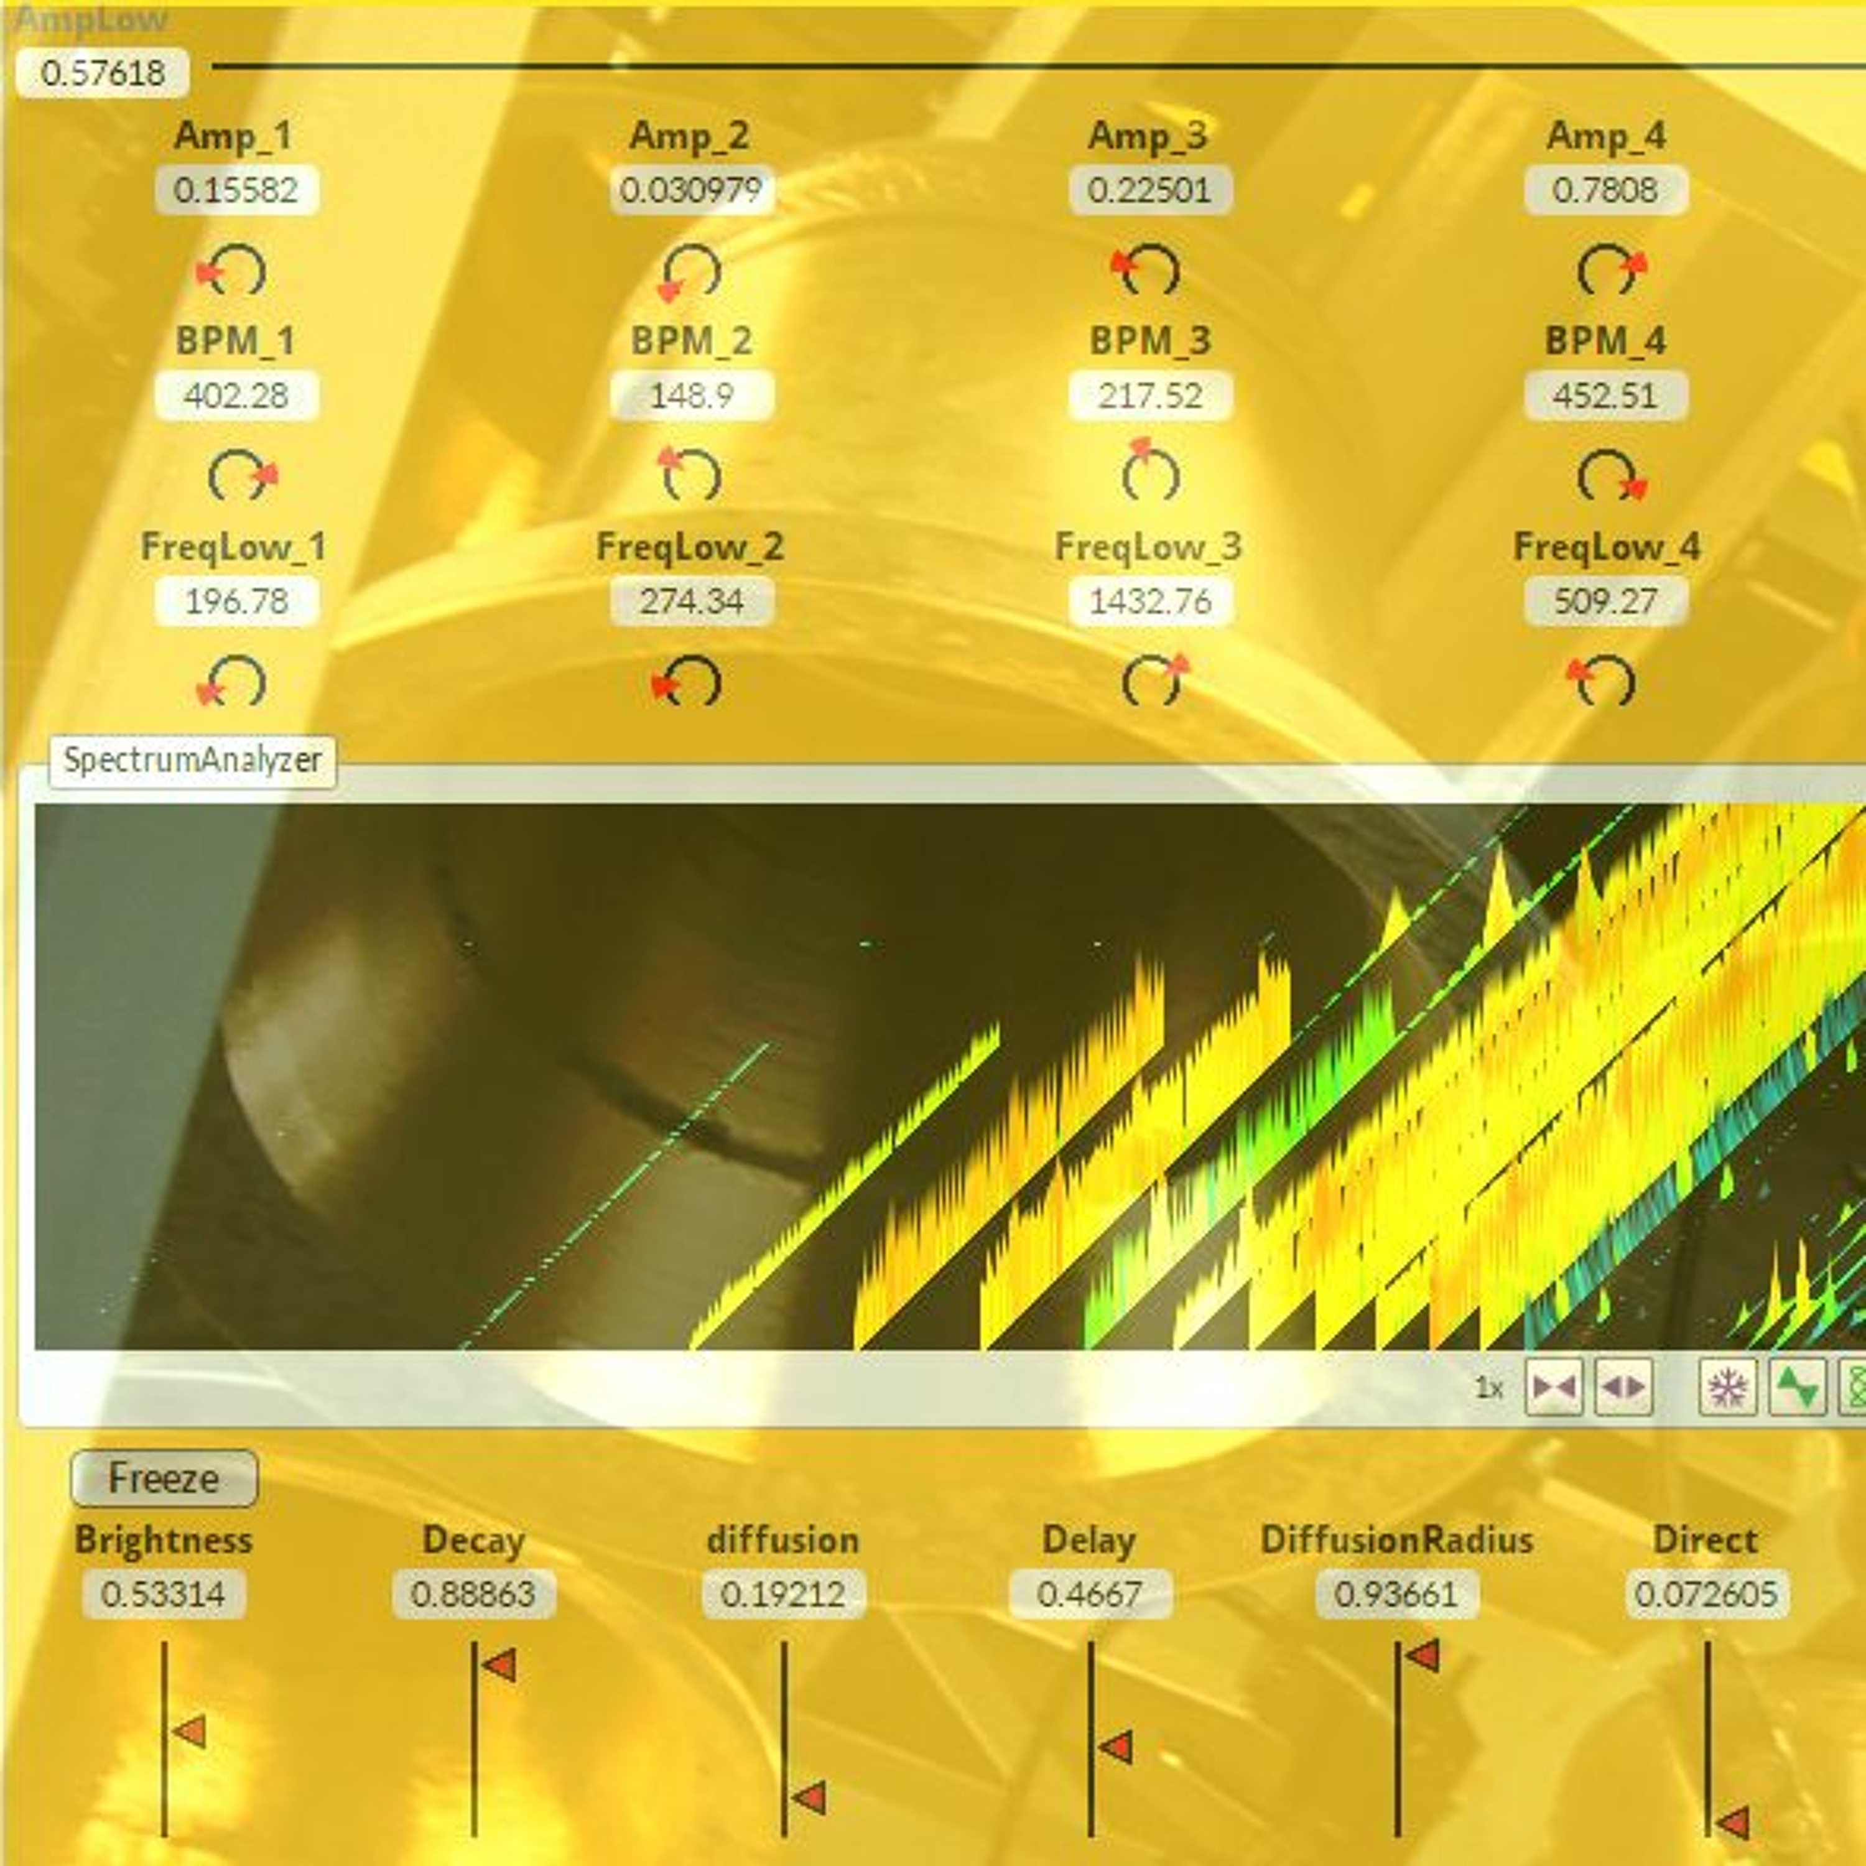Click the Direct slider handle
Image resolution: width=1866 pixels, height=1866 pixels.
point(1733,1824)
